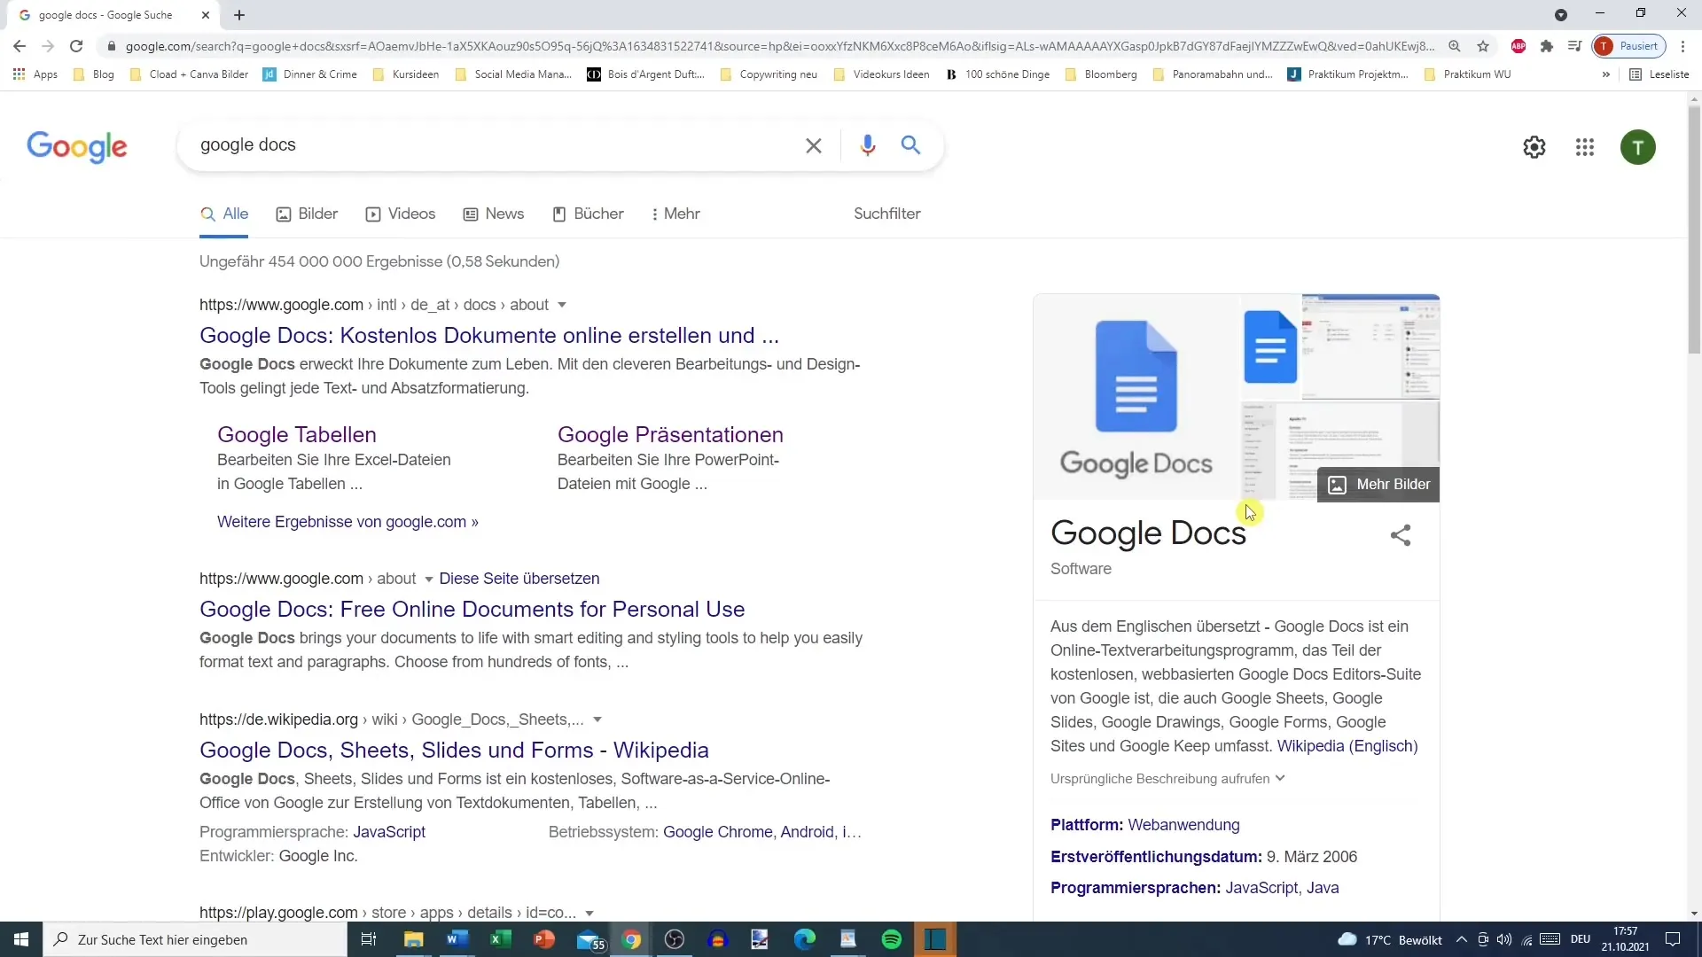Select the Alle results tab
The height and width of the screenshot is (957, 1702).
pos(224,214)
